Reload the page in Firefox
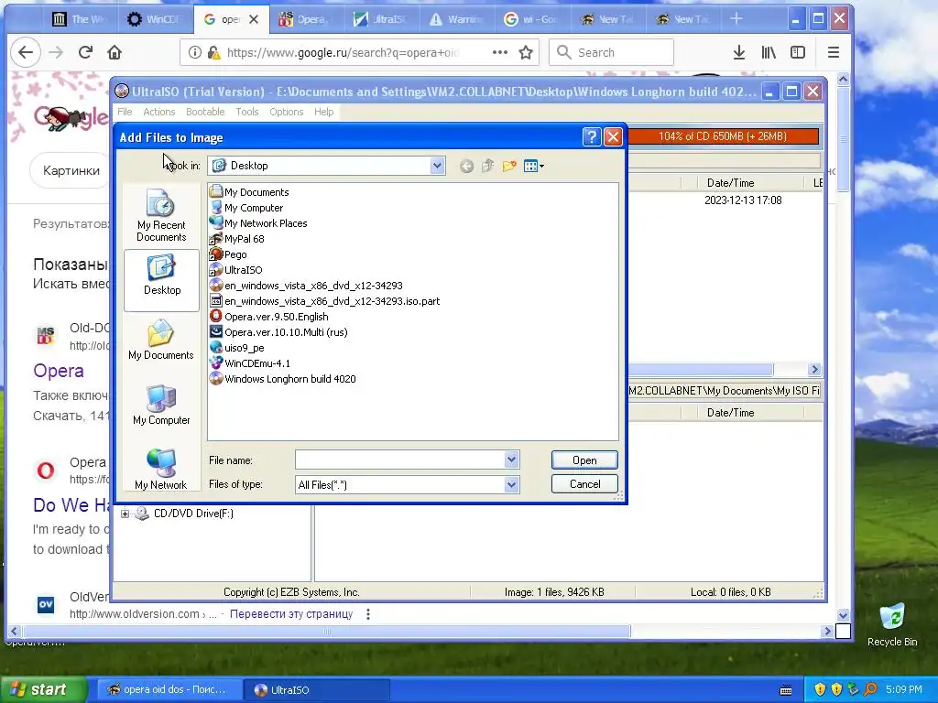Image resolution: width=938 pixels, height=703 pixels. click(x=85, y=52)
